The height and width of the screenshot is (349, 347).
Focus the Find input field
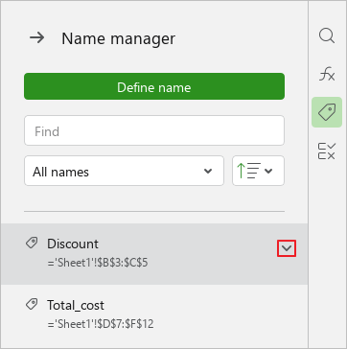coord(154,130)
